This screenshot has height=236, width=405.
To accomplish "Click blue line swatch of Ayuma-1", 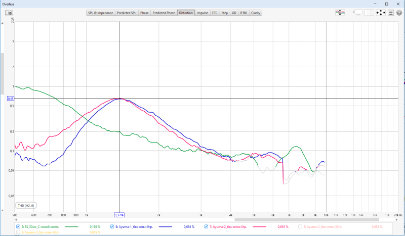I will [x=166, y=227].
